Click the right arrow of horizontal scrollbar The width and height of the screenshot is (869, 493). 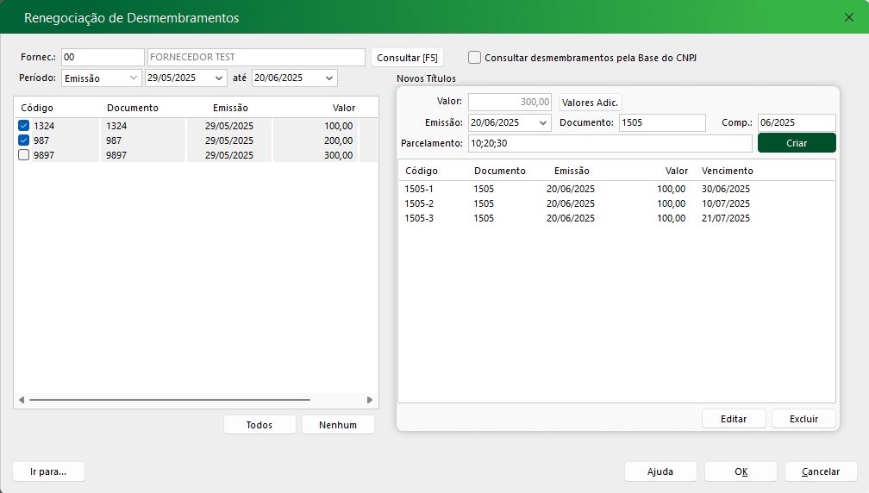point(370,400)
